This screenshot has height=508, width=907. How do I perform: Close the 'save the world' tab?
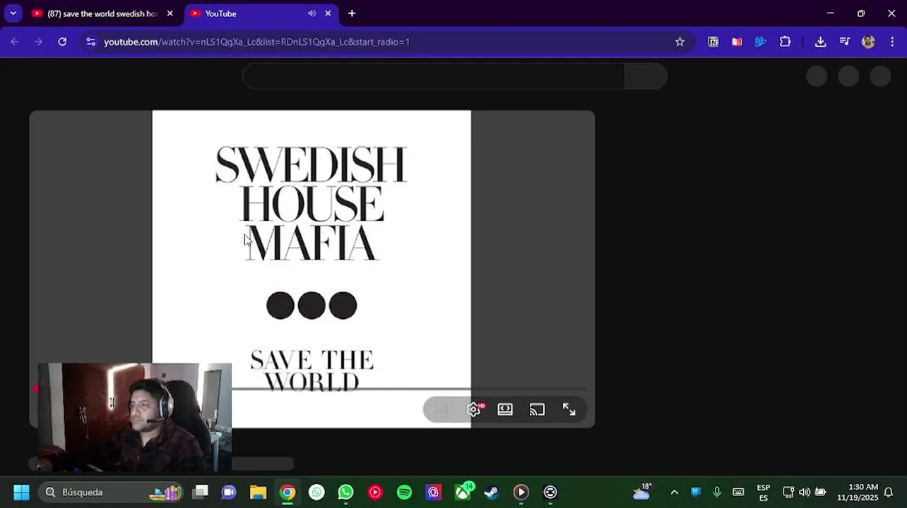point(170,13)
